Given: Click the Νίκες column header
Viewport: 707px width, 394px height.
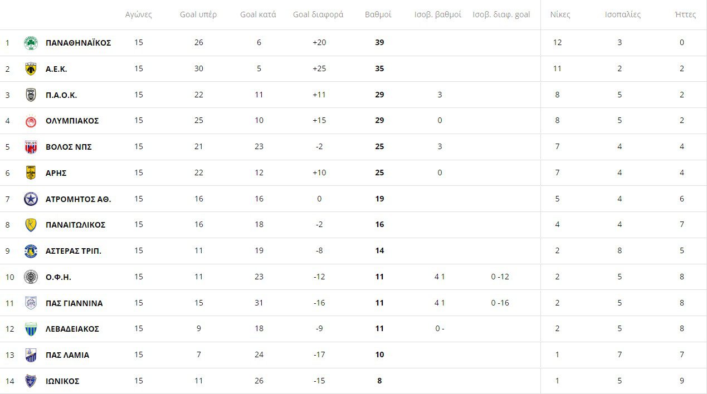Looking at the screenshot, I should (x=560, y=14).
